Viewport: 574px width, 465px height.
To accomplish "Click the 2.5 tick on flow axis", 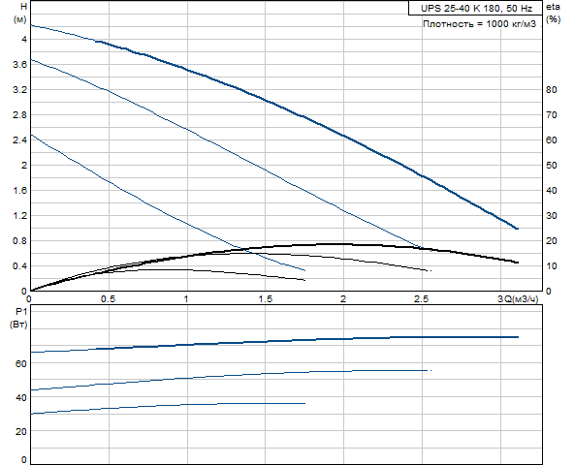I will coord(421,299).
